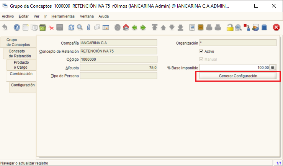
Task: Go to parent record with green left arrow
Action: (x=134, y=27)
